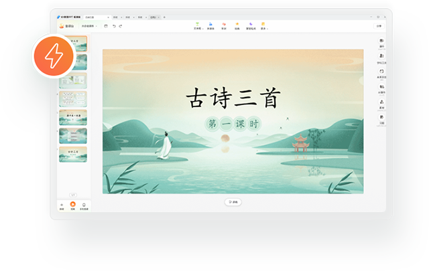Screen dimensions: 429x271
Task: Add a new slide with plus icon
Action: coord(62,206)
